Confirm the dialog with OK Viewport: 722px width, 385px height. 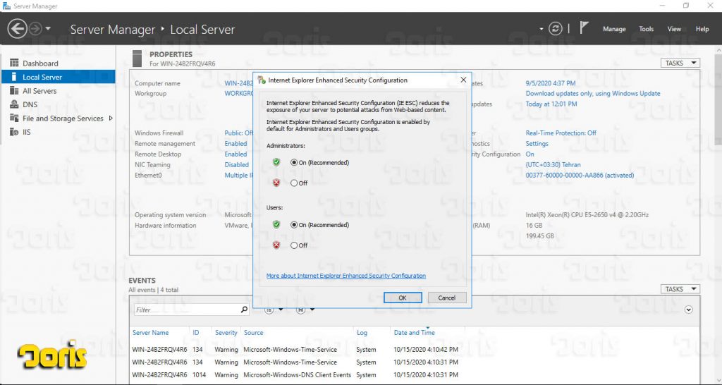(x=403, y=298)
